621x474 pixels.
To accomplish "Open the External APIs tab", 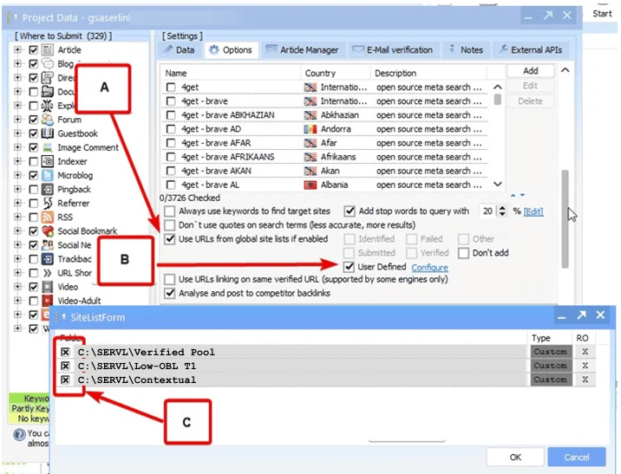I will point(531,50).
